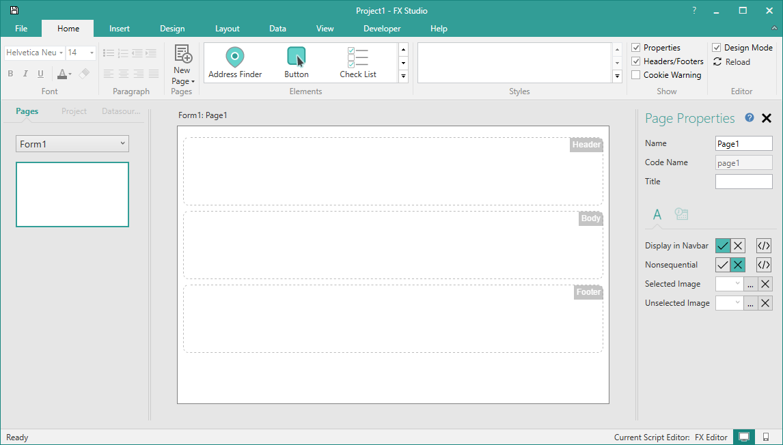The width and height of the screenshot is (783, 445).
Task: Click the Reload editor icon
Action: pos(717,61)
